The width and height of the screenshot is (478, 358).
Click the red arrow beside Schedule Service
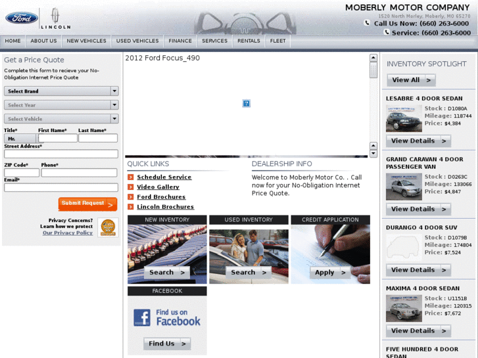(130, 177)
